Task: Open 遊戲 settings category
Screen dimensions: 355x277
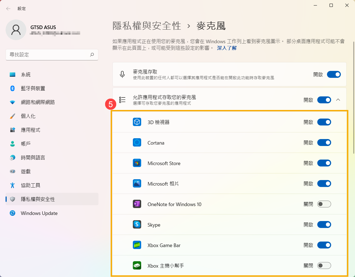Action: 52,171
